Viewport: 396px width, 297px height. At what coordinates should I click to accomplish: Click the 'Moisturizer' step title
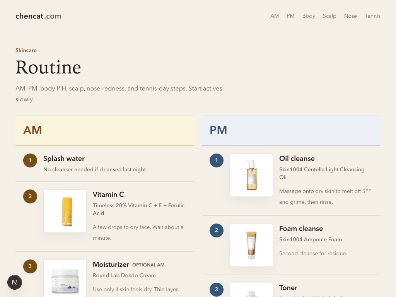(111, 265)
